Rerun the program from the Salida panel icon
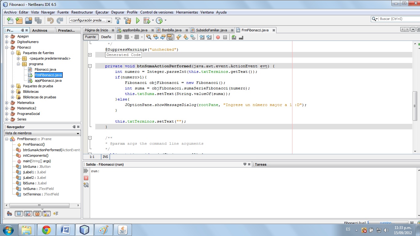The height and width of the screenshot is (236, 420). [x=86, y=171]
